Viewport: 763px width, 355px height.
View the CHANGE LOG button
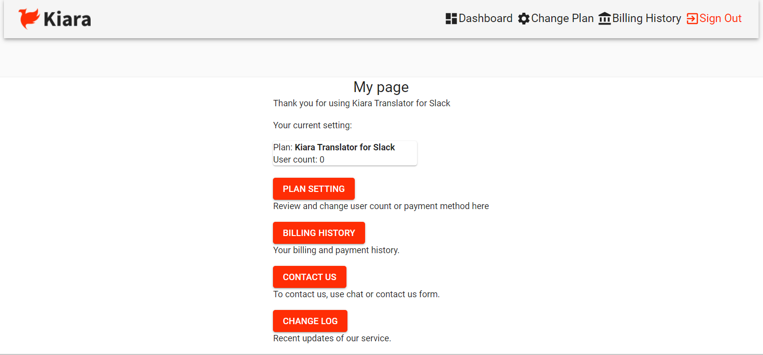[x=310, y=321]
